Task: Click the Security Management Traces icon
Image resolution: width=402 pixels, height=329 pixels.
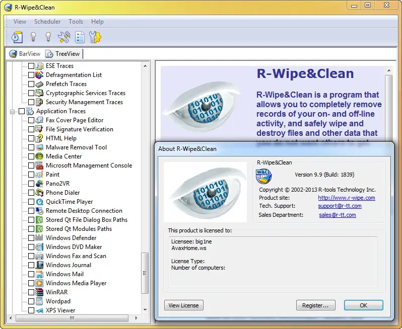Action: 39,102
